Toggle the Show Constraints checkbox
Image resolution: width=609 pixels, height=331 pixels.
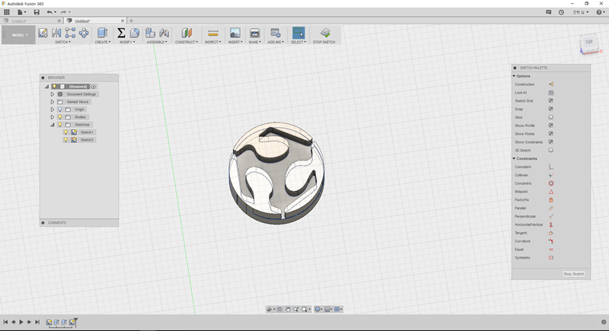click(x=550, y=142)
